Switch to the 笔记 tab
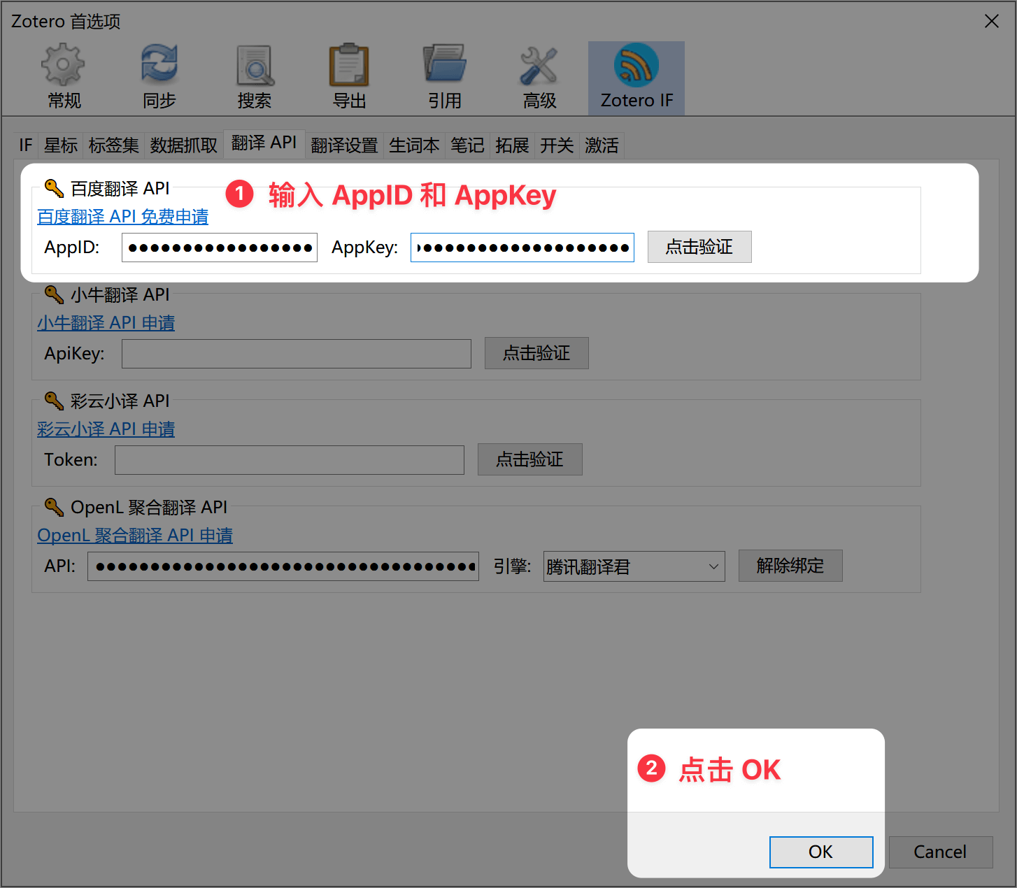This screenshot has width=1017, height=888. point(467,145)
